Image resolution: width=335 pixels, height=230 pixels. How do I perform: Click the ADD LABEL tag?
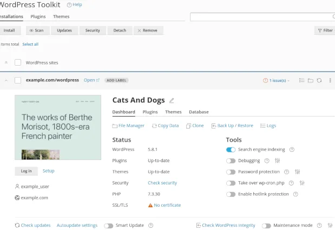(x=116, y=80)
